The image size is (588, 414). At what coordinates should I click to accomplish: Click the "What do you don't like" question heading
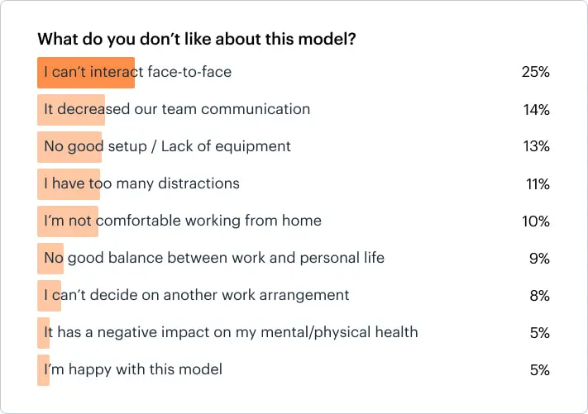point(197,39)
